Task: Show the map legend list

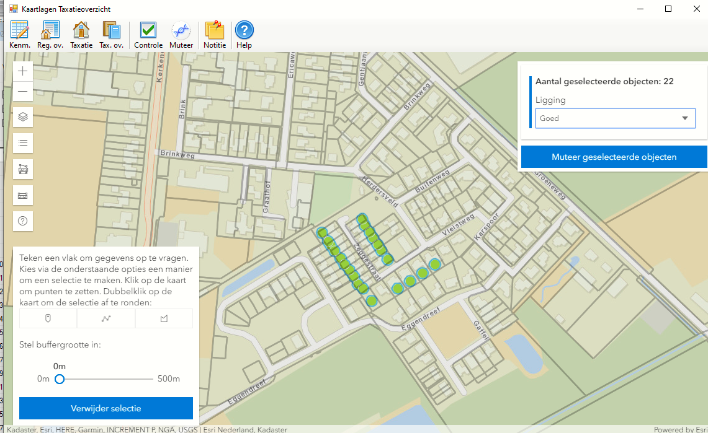Action: [x=23, y=143]
